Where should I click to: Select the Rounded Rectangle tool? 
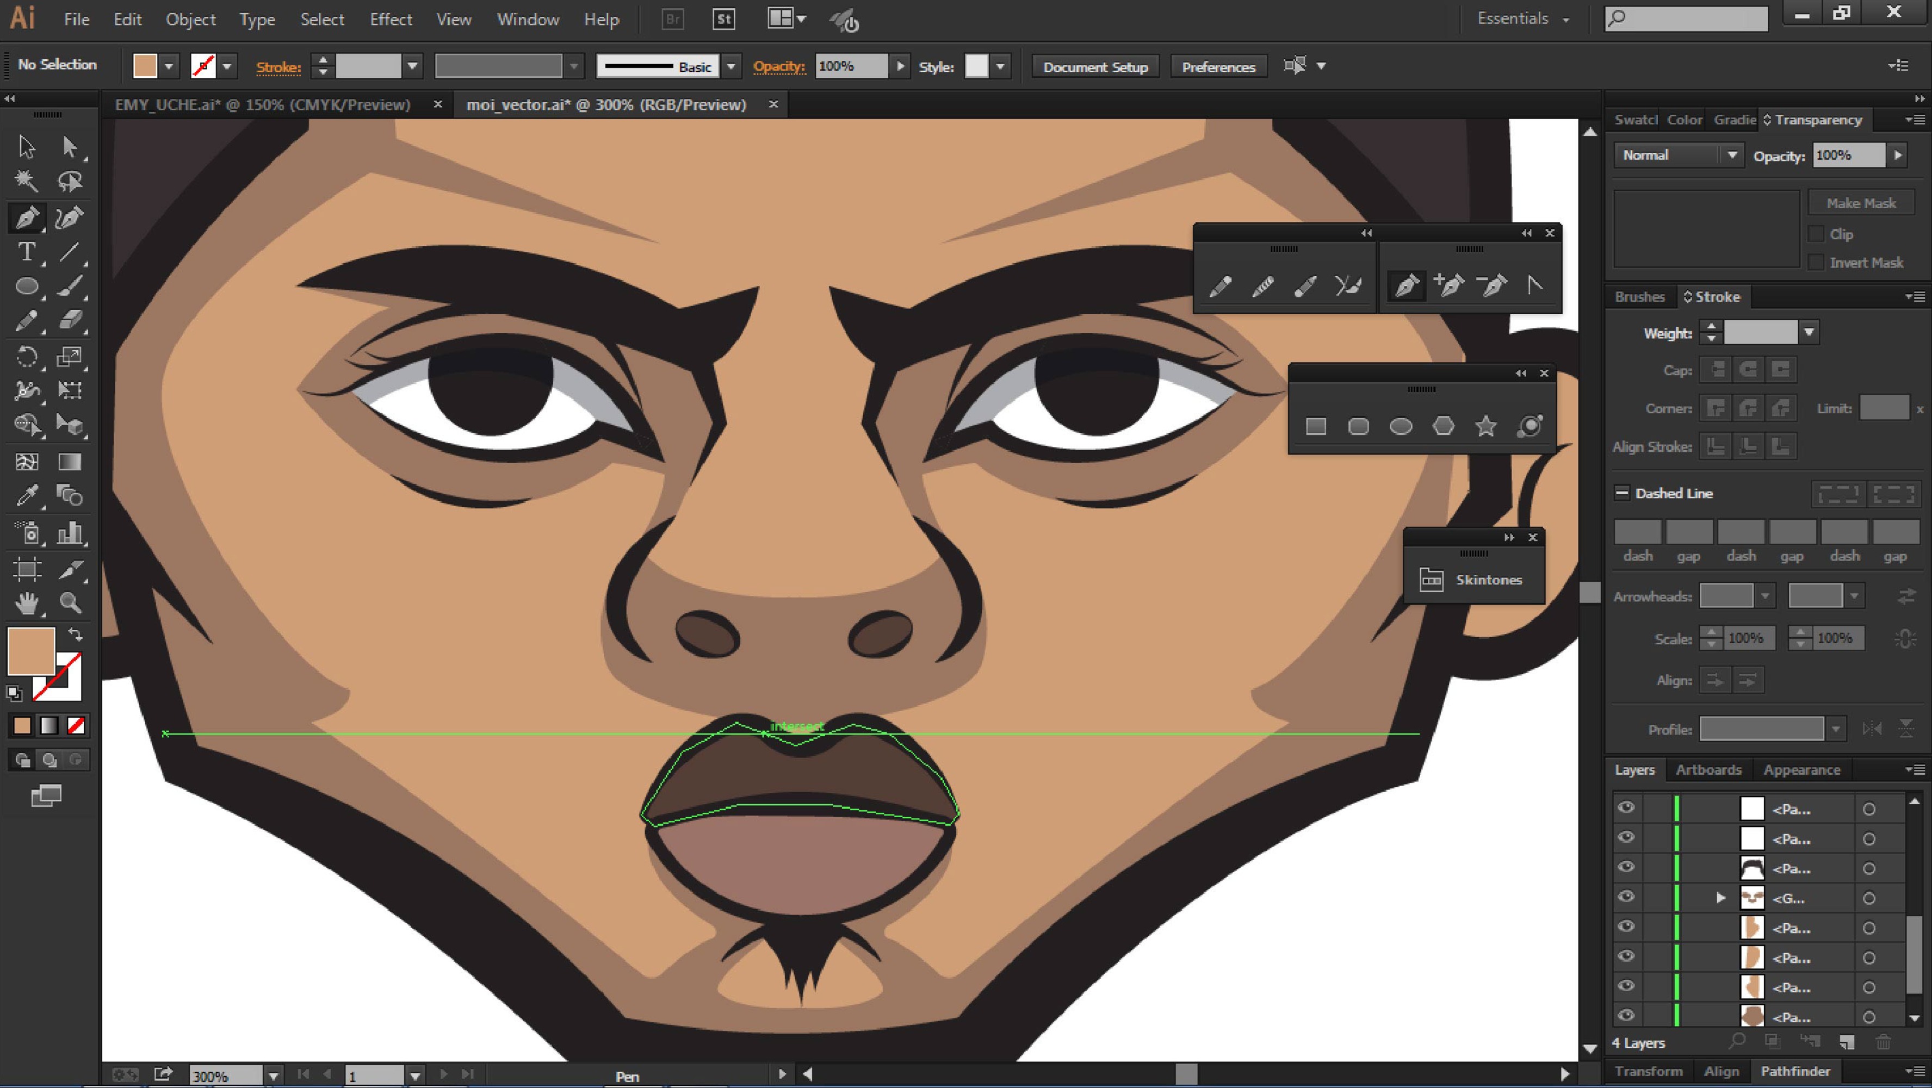[x=1358, y=427]
